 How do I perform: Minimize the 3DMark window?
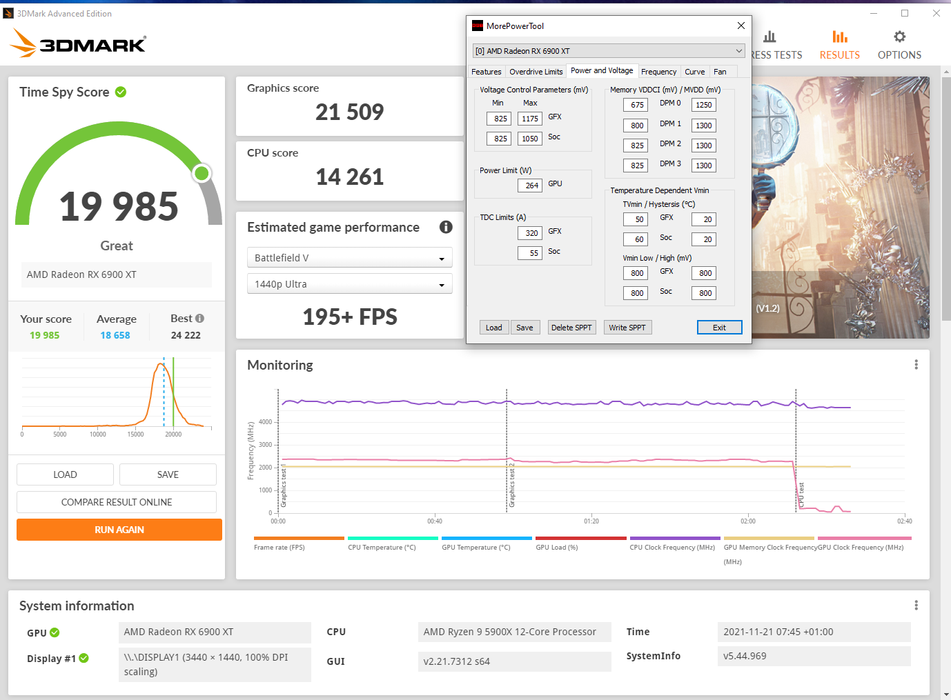pyautogui.click(x=874, y=13)
